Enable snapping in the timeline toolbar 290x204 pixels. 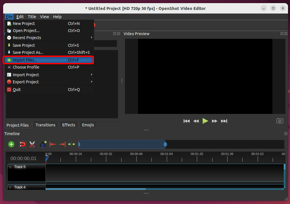point(22,144)
